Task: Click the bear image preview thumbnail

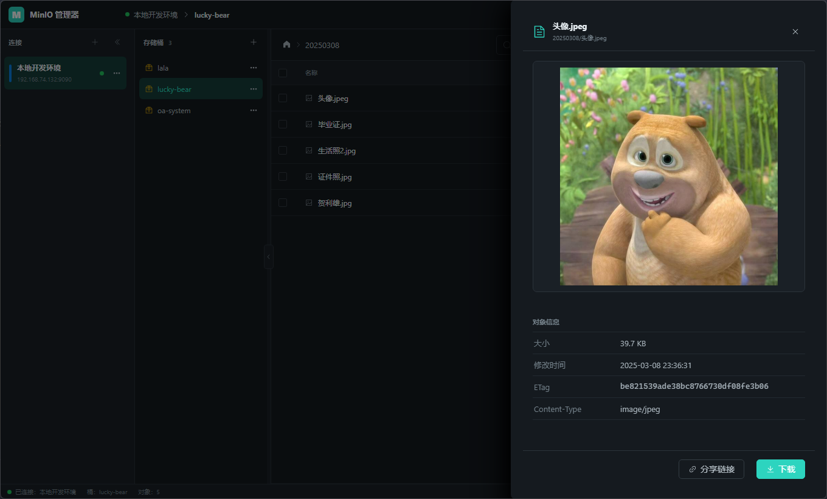Action: coord(669,176)
